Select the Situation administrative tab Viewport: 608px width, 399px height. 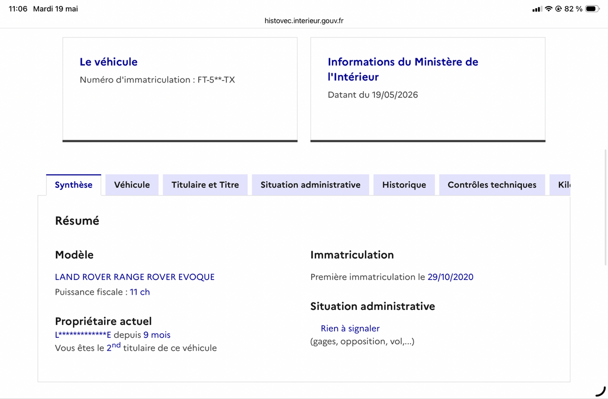tap(311, 185)
